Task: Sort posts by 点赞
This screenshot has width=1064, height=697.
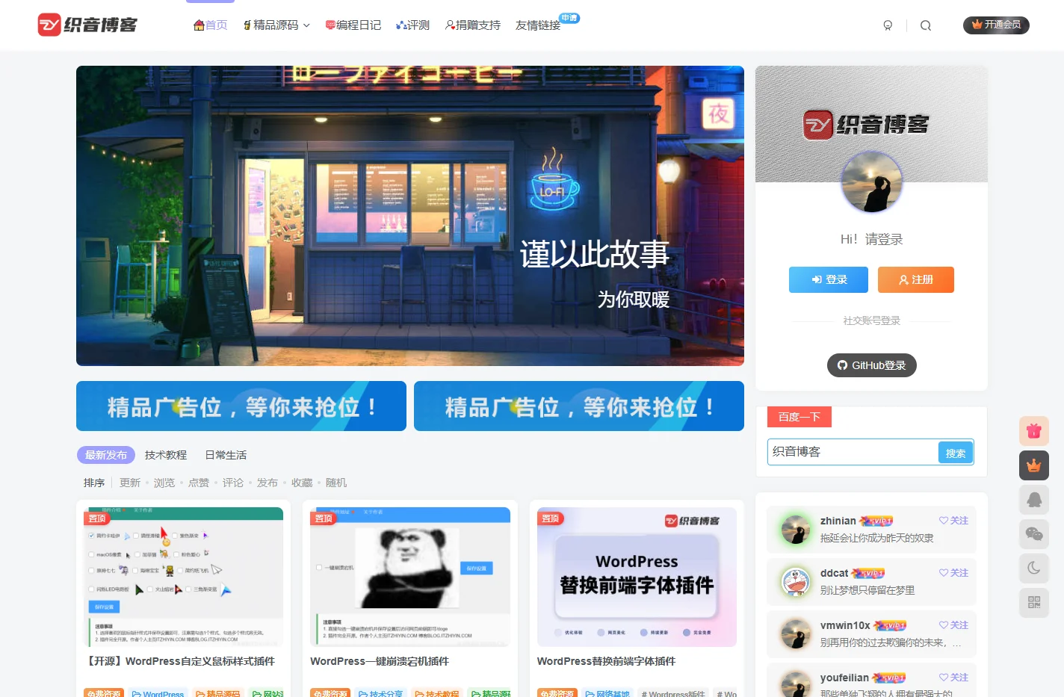Action: pos(199,483)
